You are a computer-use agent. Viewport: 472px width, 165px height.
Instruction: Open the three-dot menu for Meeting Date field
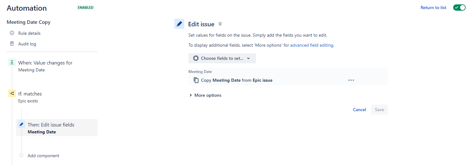(x=351, y=80)
